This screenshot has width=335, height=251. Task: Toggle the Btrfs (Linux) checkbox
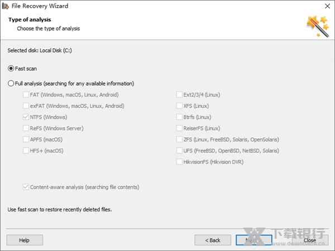tap(179, 117)
